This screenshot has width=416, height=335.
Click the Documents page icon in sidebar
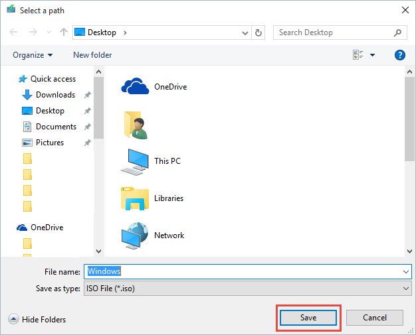(27, 127)
